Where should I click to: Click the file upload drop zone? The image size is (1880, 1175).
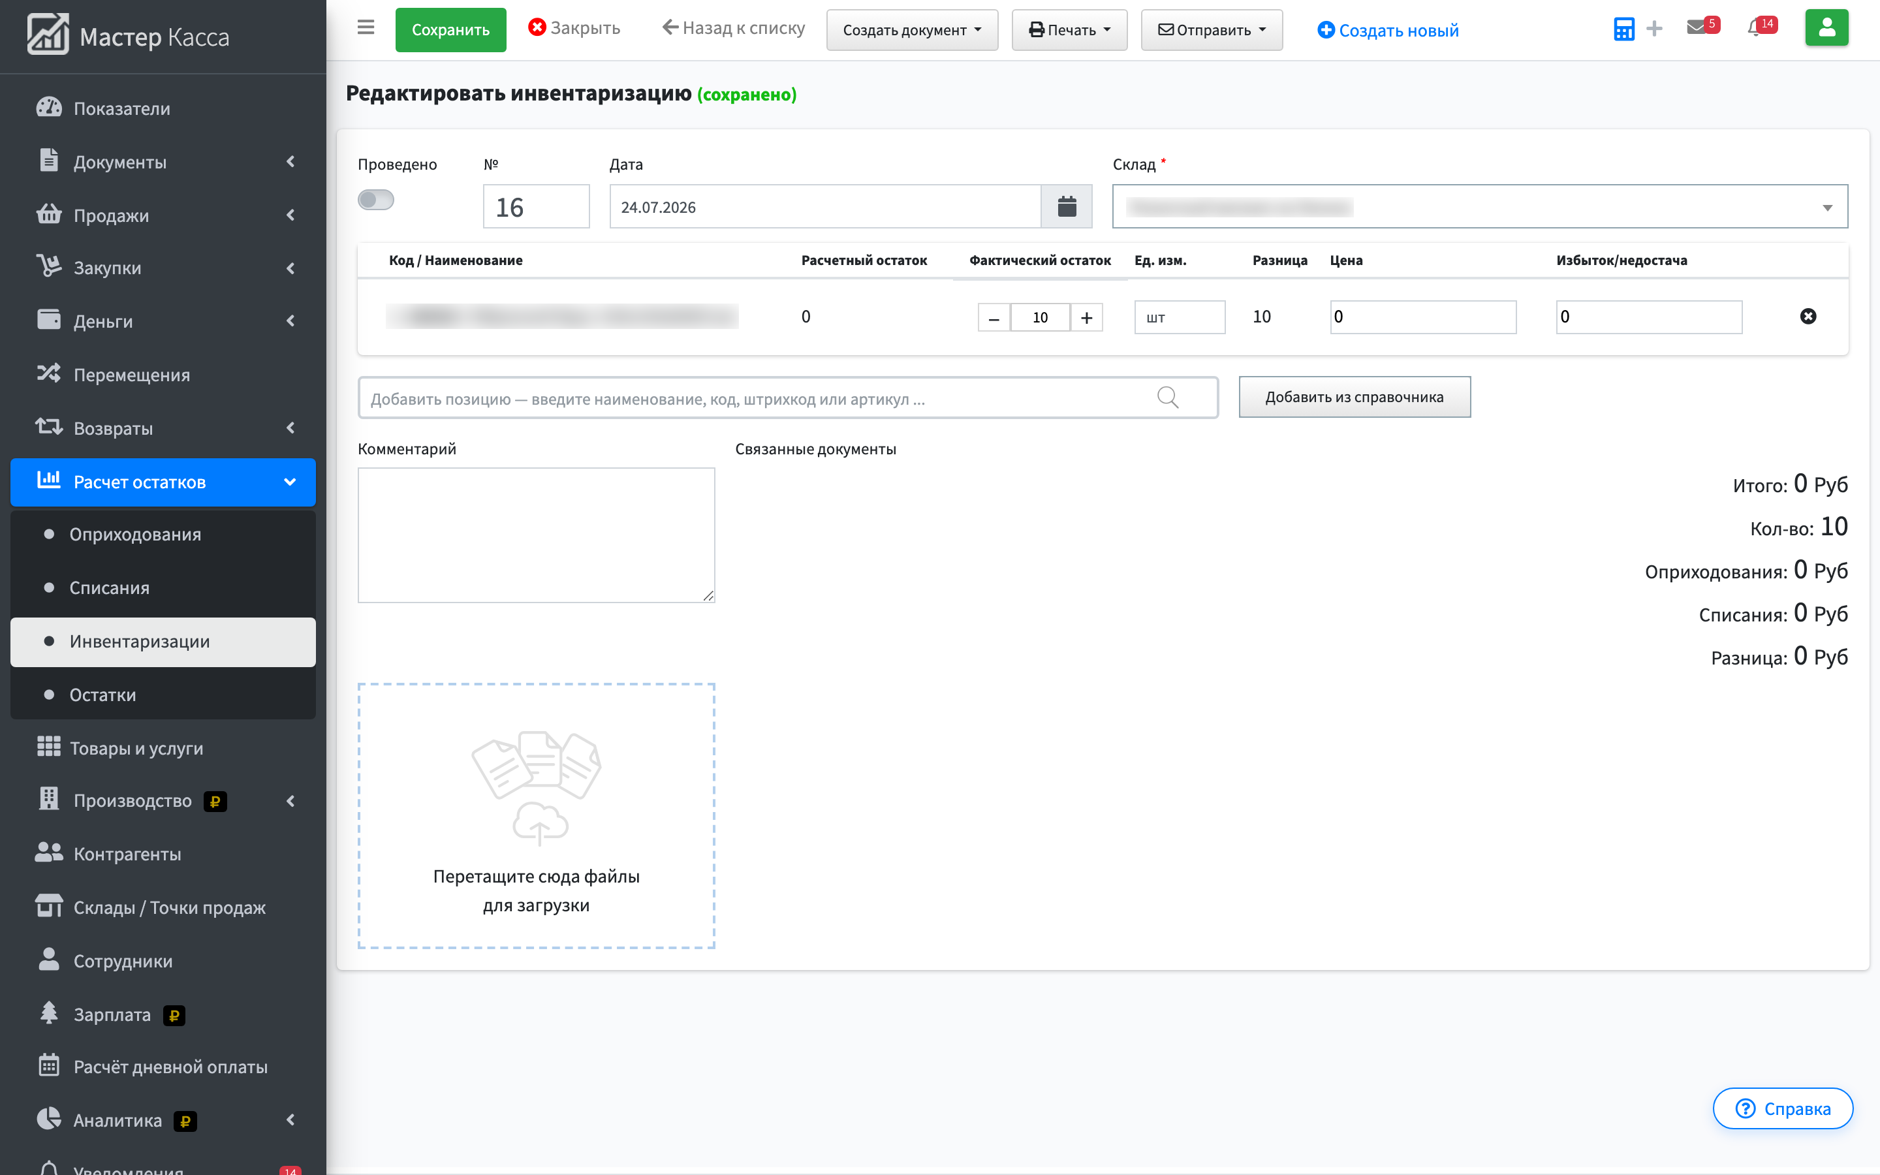point(536,816)
